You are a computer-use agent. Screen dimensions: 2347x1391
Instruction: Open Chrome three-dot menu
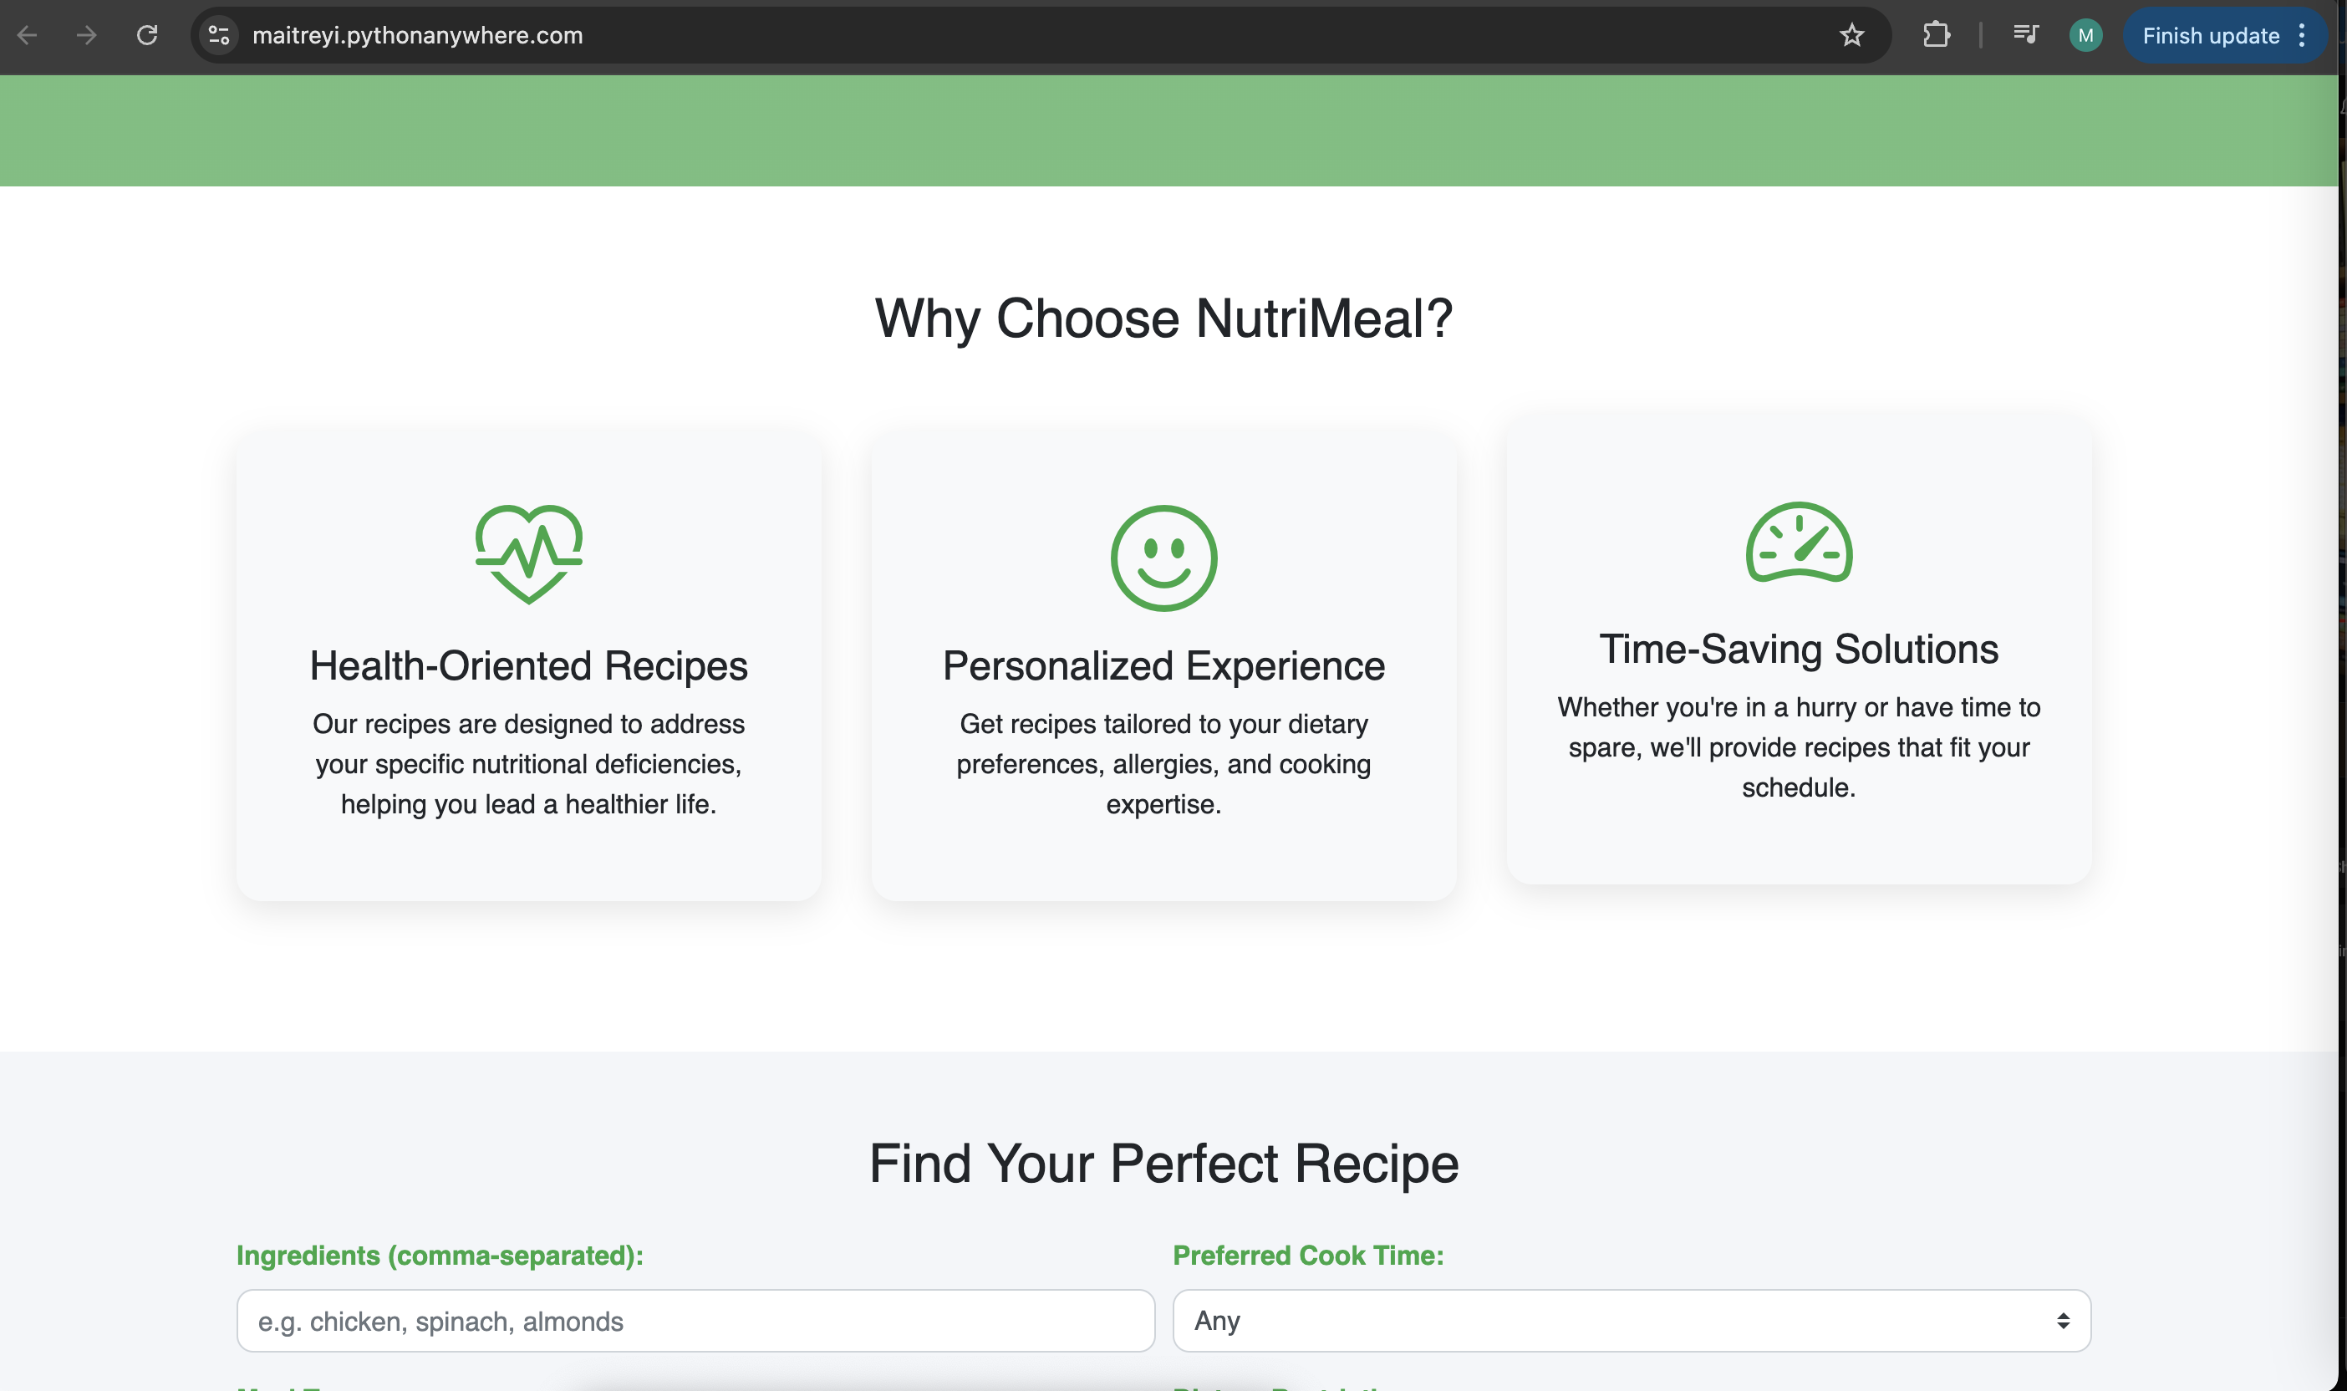click(x=2301, y=36)
